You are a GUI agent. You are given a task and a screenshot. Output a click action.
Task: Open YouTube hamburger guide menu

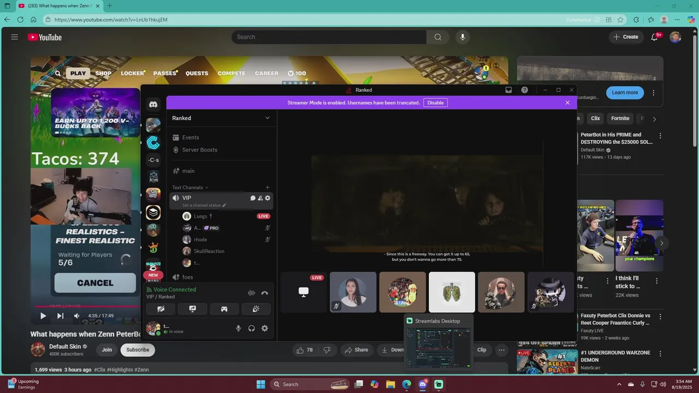coord(15,37)
